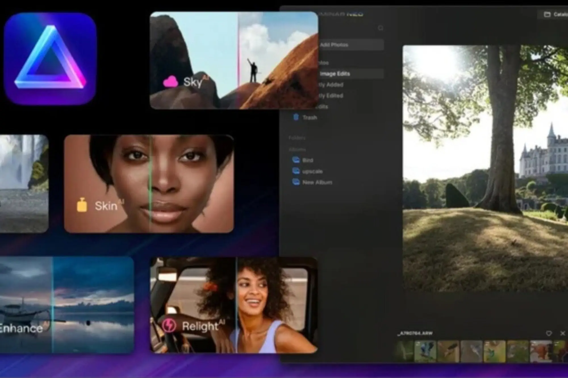This screenshot has width=568, height=378.
Task: Expand the Folders section
Action: 297,138
